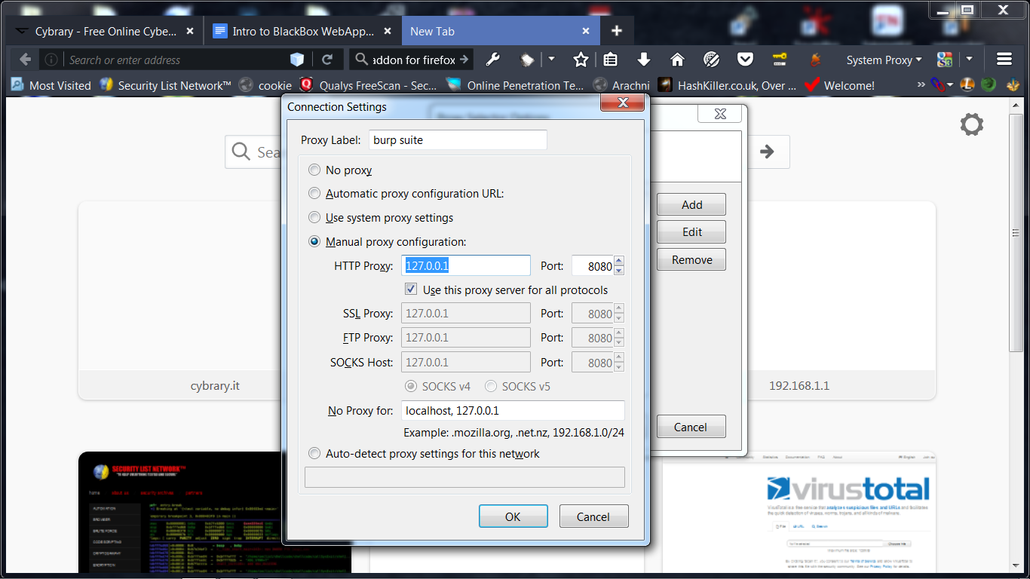Click the yellow key toolbar icon
This screenshot has height=579, width=1030.
click(780, 60)
